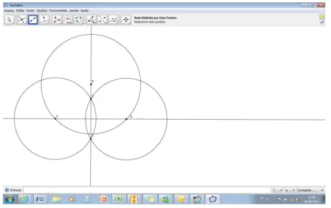This screenshot has width=331, height=208.
Task: Click point A on the horizontal line
Action: (x=55, y=119)
